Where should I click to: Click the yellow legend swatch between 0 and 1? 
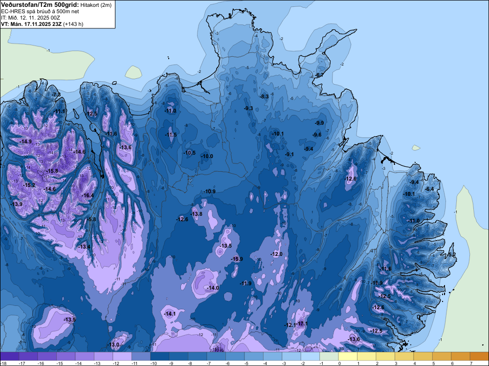(x=348, y=356)
